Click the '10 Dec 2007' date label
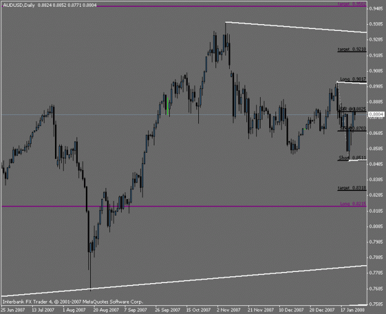386x314 pixels. (292, 310)
